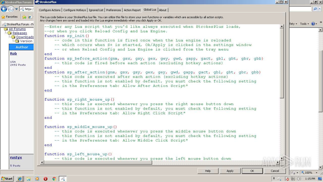Open Google Chrome from the taskbar
The image size is (323, 182).
click(54, 179)
